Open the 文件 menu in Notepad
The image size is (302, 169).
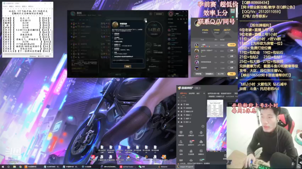[5, 6]
